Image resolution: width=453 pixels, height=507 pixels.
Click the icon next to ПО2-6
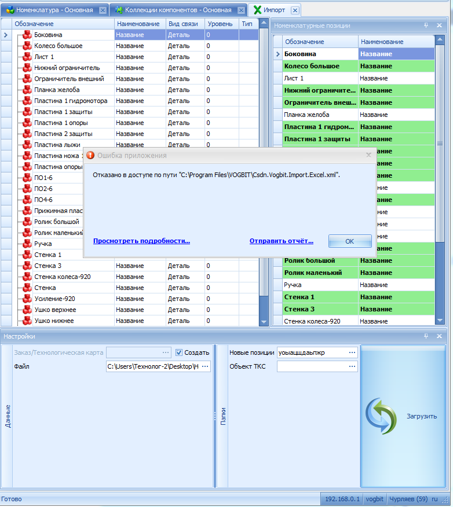27,189
